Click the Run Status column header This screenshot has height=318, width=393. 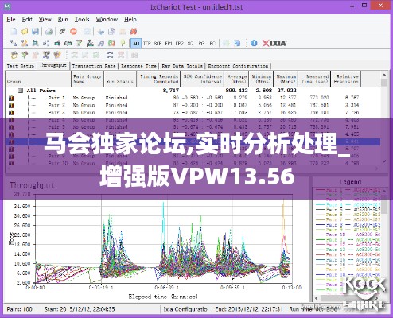coord(120,79)
